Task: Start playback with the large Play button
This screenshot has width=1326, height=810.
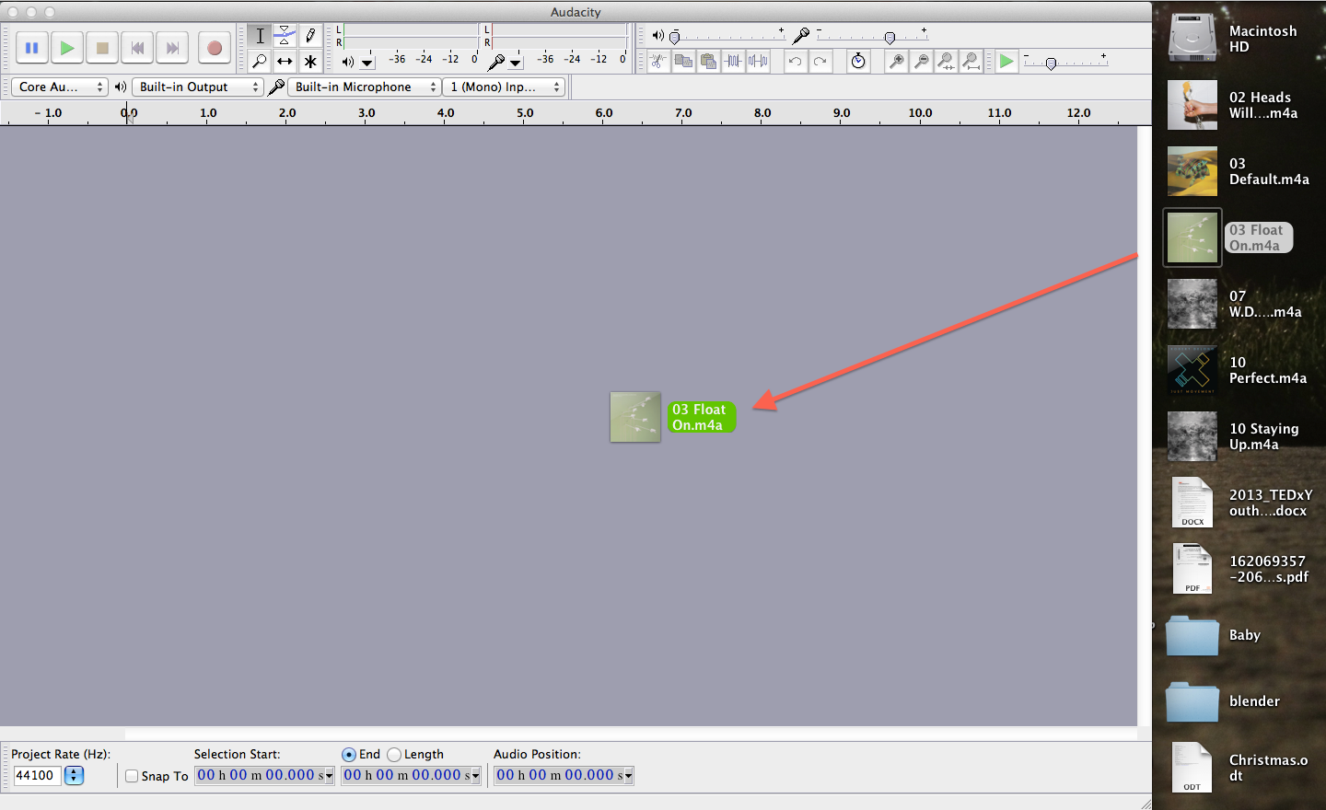Action: 67,48
